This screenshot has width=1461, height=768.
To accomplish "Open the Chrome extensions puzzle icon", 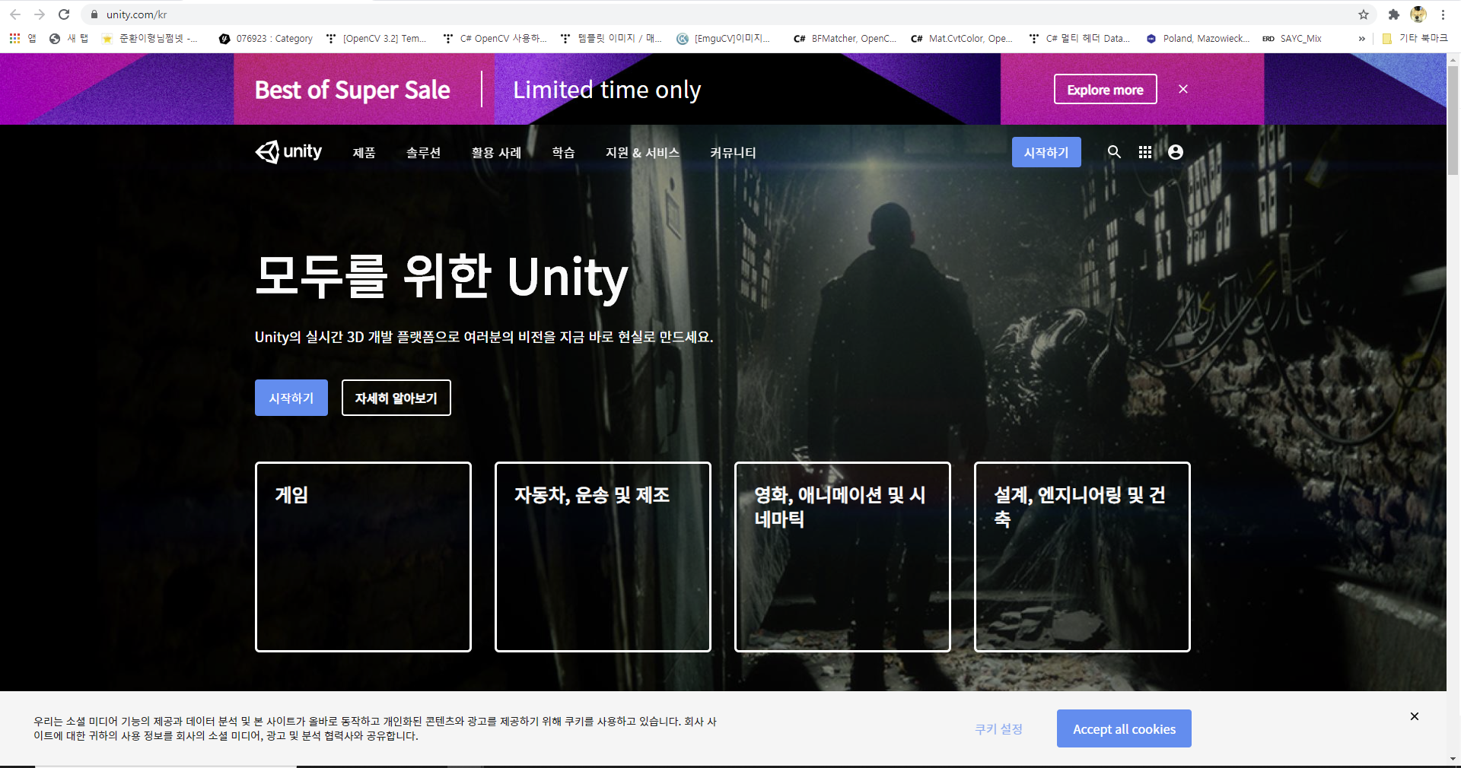I will click(1394, 14).
